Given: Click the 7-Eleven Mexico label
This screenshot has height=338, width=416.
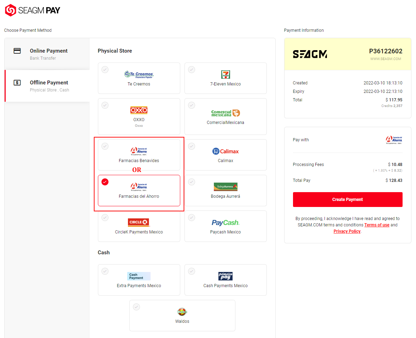Looking at the screenshot, I should coord(225,84).
